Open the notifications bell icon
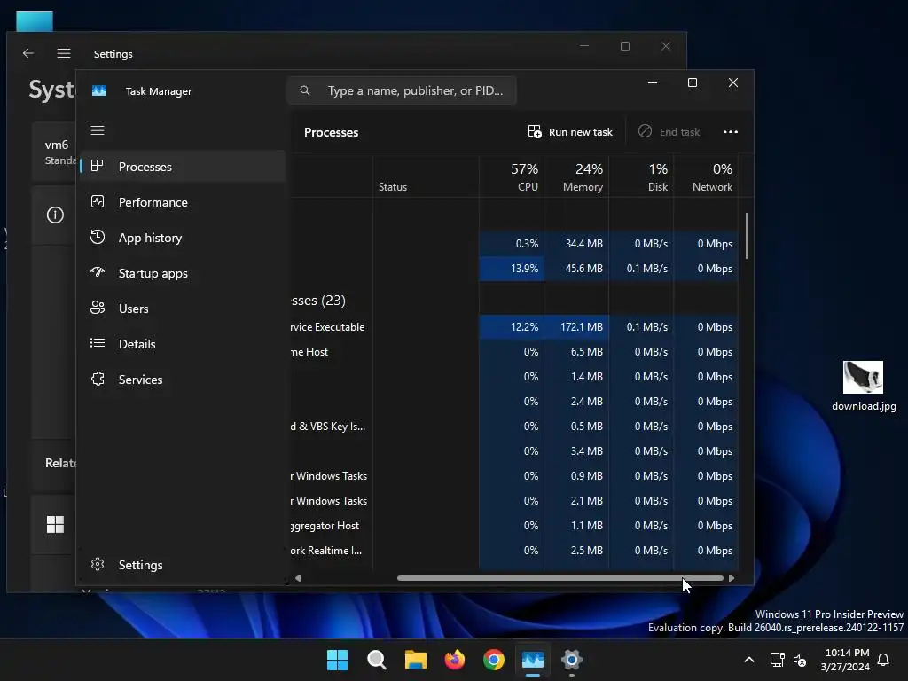The image size is (908, 681). click(883, 660)
